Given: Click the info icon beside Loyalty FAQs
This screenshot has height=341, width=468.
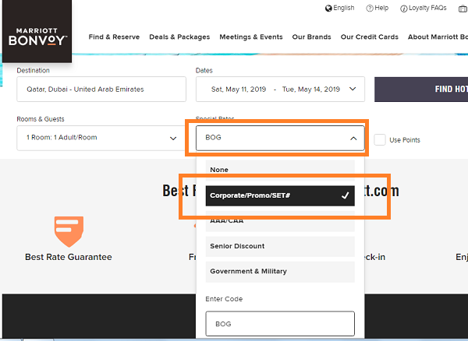Looking at the screenshot, I should point(403,9).
